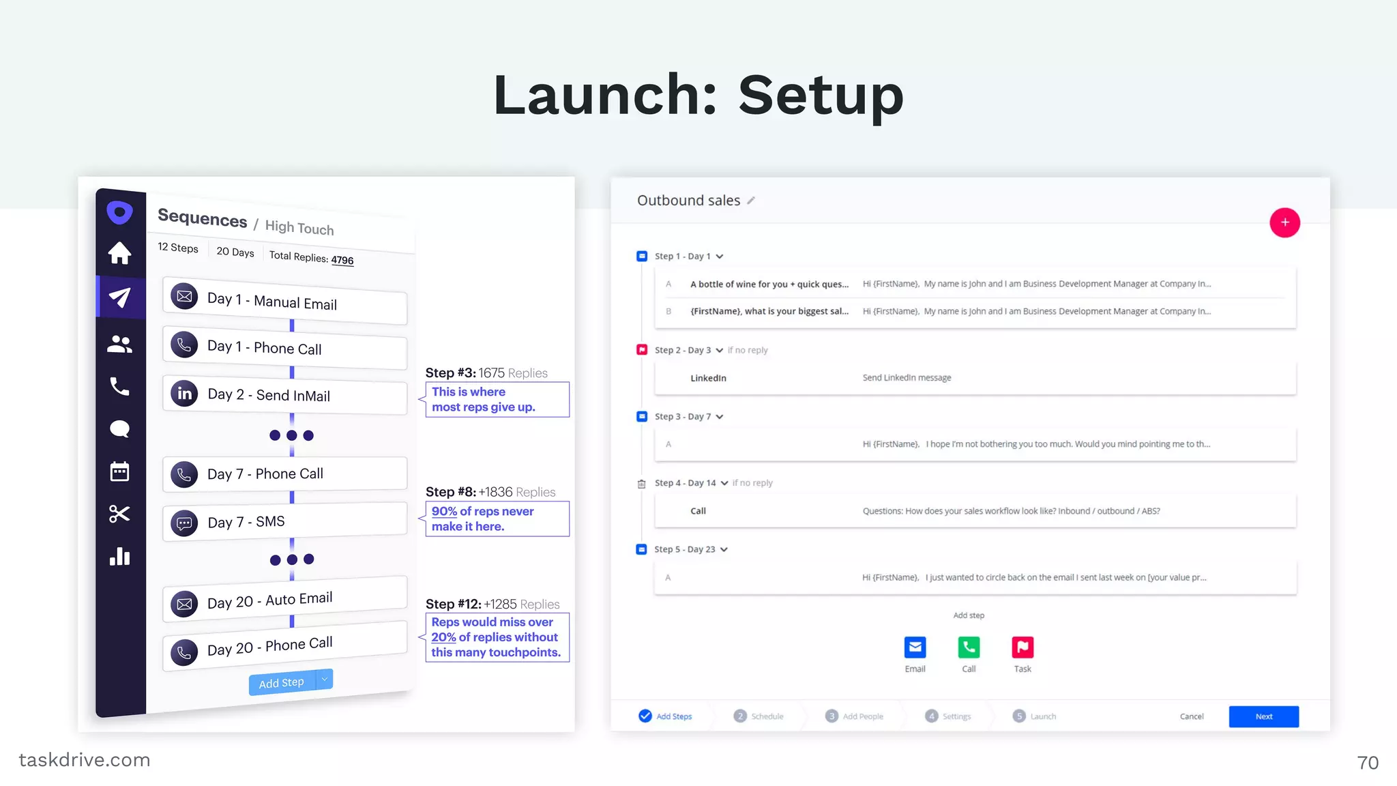
Task: Click the 'This is where most reps give up' callout
Action: (x=497, y=399)
